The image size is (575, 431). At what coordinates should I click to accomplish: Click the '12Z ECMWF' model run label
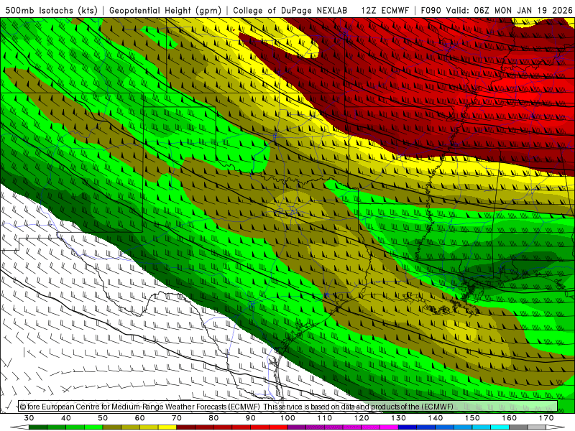(x=385, y=11)
